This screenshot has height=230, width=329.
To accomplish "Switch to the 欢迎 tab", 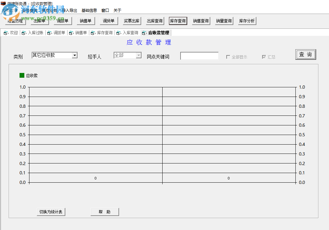I will 11,33.
